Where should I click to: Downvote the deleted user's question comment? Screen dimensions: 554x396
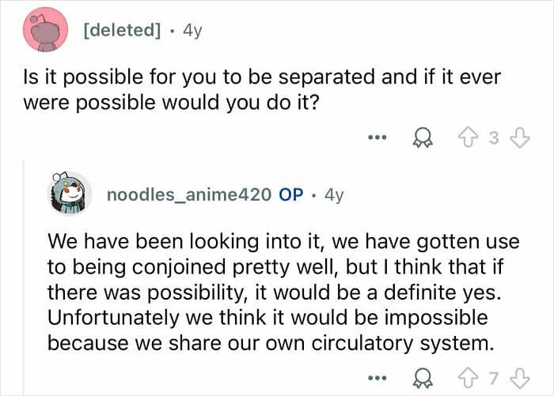521,138
